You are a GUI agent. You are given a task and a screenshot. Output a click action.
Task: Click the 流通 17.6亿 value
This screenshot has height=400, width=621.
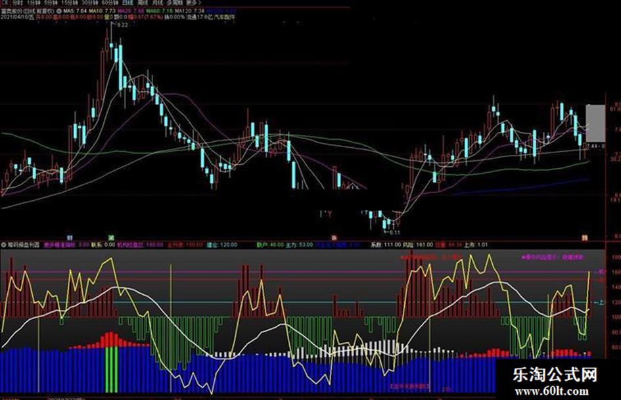click(x=200, y=18)
